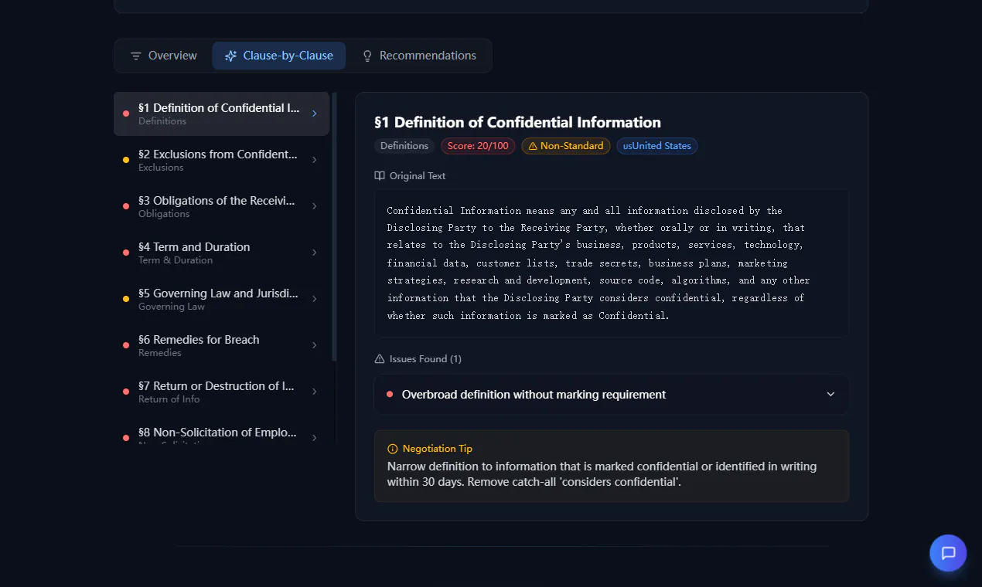The image size is (982, 587).
Task: Click chevron on §8 Non-Solicitation row
Action: pyautogui.click(x=314, y=437)
